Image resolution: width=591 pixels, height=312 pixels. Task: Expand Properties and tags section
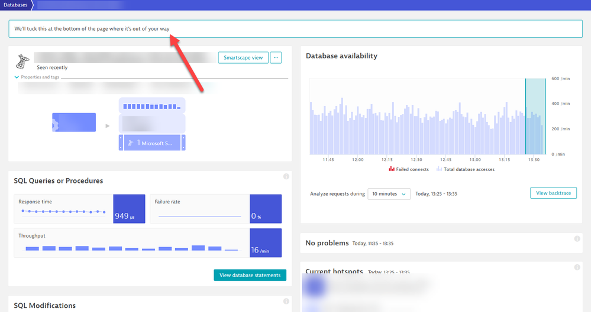click(38, 77)
